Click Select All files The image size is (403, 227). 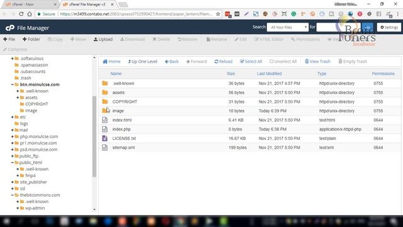[x=251, y=62]
